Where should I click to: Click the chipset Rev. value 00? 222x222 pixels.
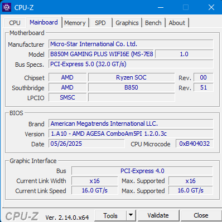pyautogui.click(x=204, y=77)
